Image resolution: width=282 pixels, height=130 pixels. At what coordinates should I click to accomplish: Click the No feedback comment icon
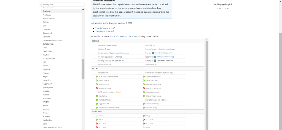[225, 9]
